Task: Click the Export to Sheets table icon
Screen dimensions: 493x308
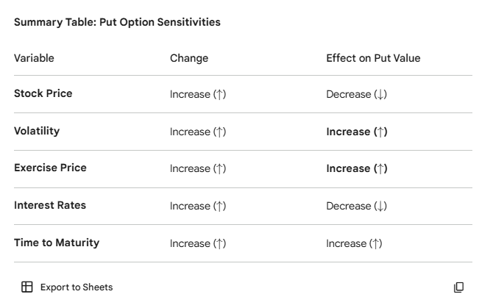Action: (x=26, y=287)
